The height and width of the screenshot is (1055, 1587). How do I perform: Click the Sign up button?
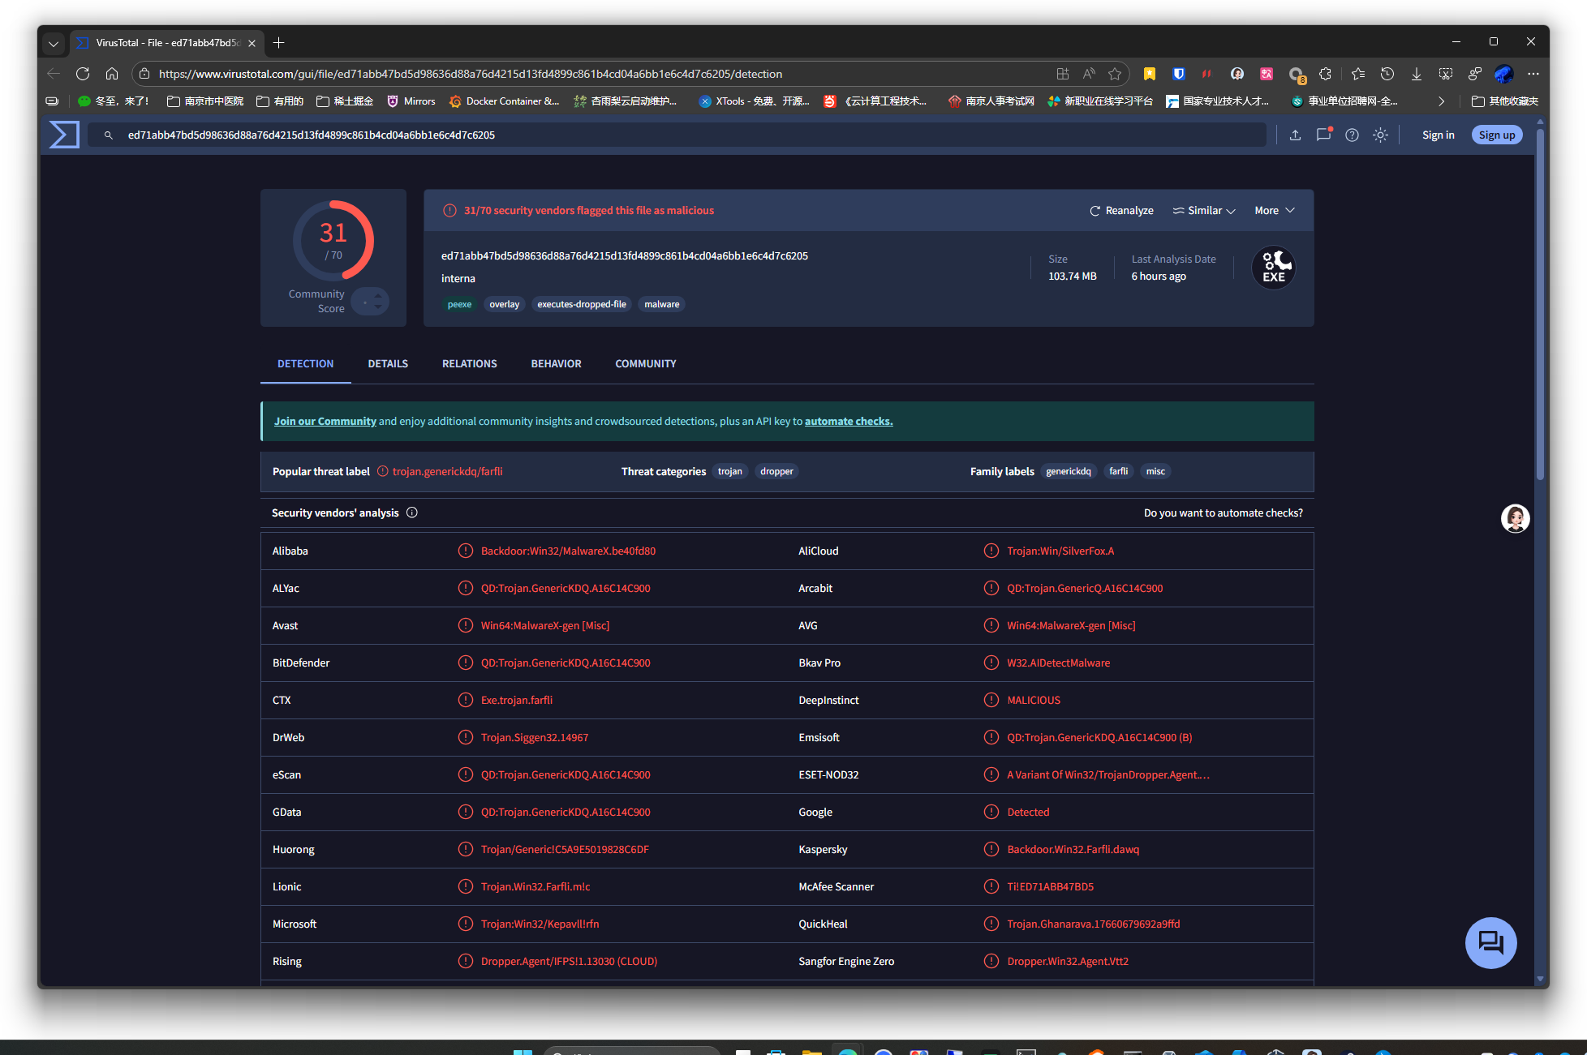point(1496,135)
